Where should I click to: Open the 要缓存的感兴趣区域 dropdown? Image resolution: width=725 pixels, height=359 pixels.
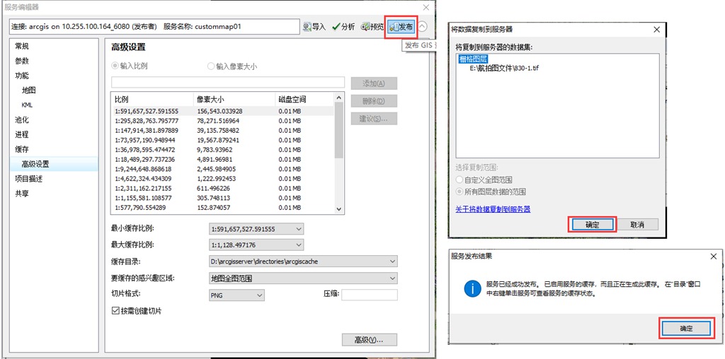pos(392,278)
